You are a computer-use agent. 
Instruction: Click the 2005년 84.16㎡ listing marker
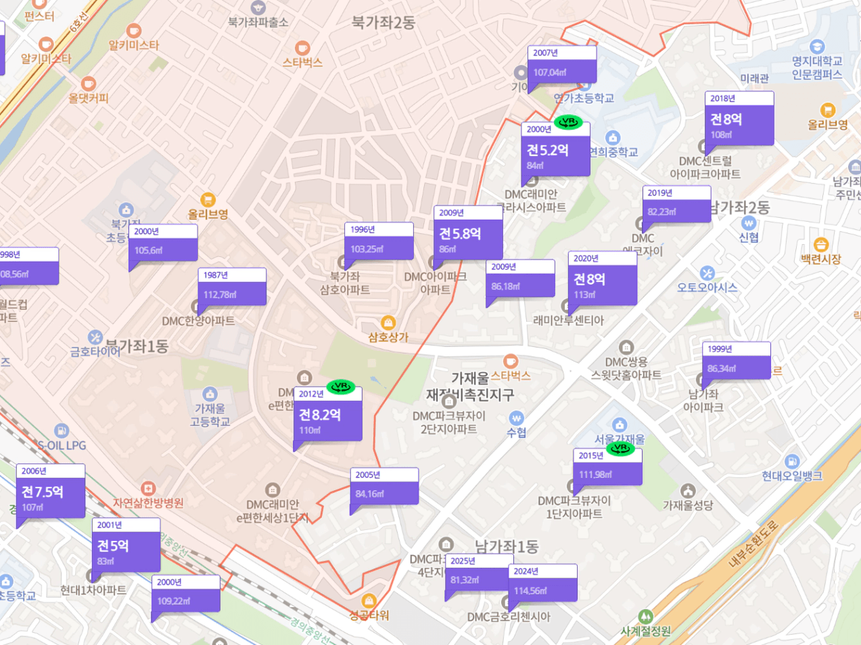pyautogui.click(x=384, y=487)
